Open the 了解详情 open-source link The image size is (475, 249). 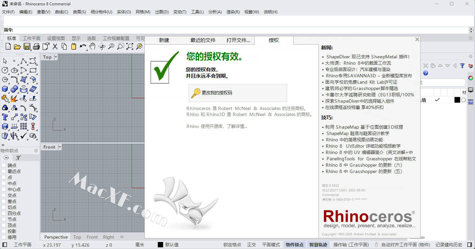[237, 126]
